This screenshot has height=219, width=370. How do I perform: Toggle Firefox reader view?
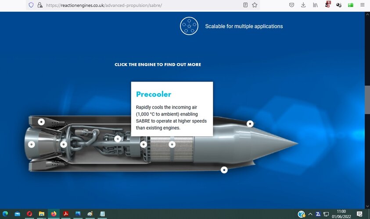point(245,5)
